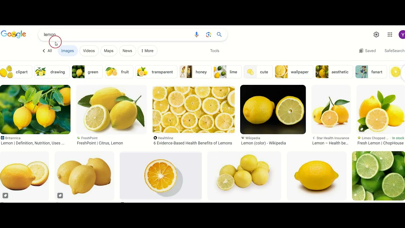Open the Saved bookmark icon
The image size is (405, 228).
(361, 51)
